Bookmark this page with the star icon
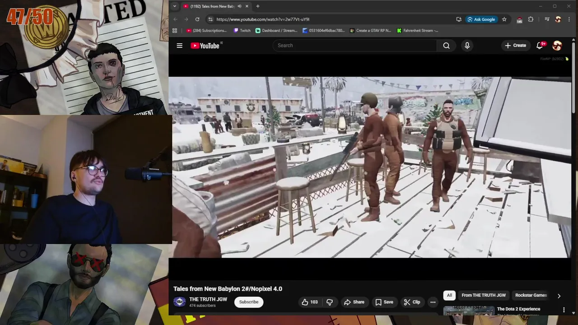The height and width of the screenshot is (325, 578). 504,19
